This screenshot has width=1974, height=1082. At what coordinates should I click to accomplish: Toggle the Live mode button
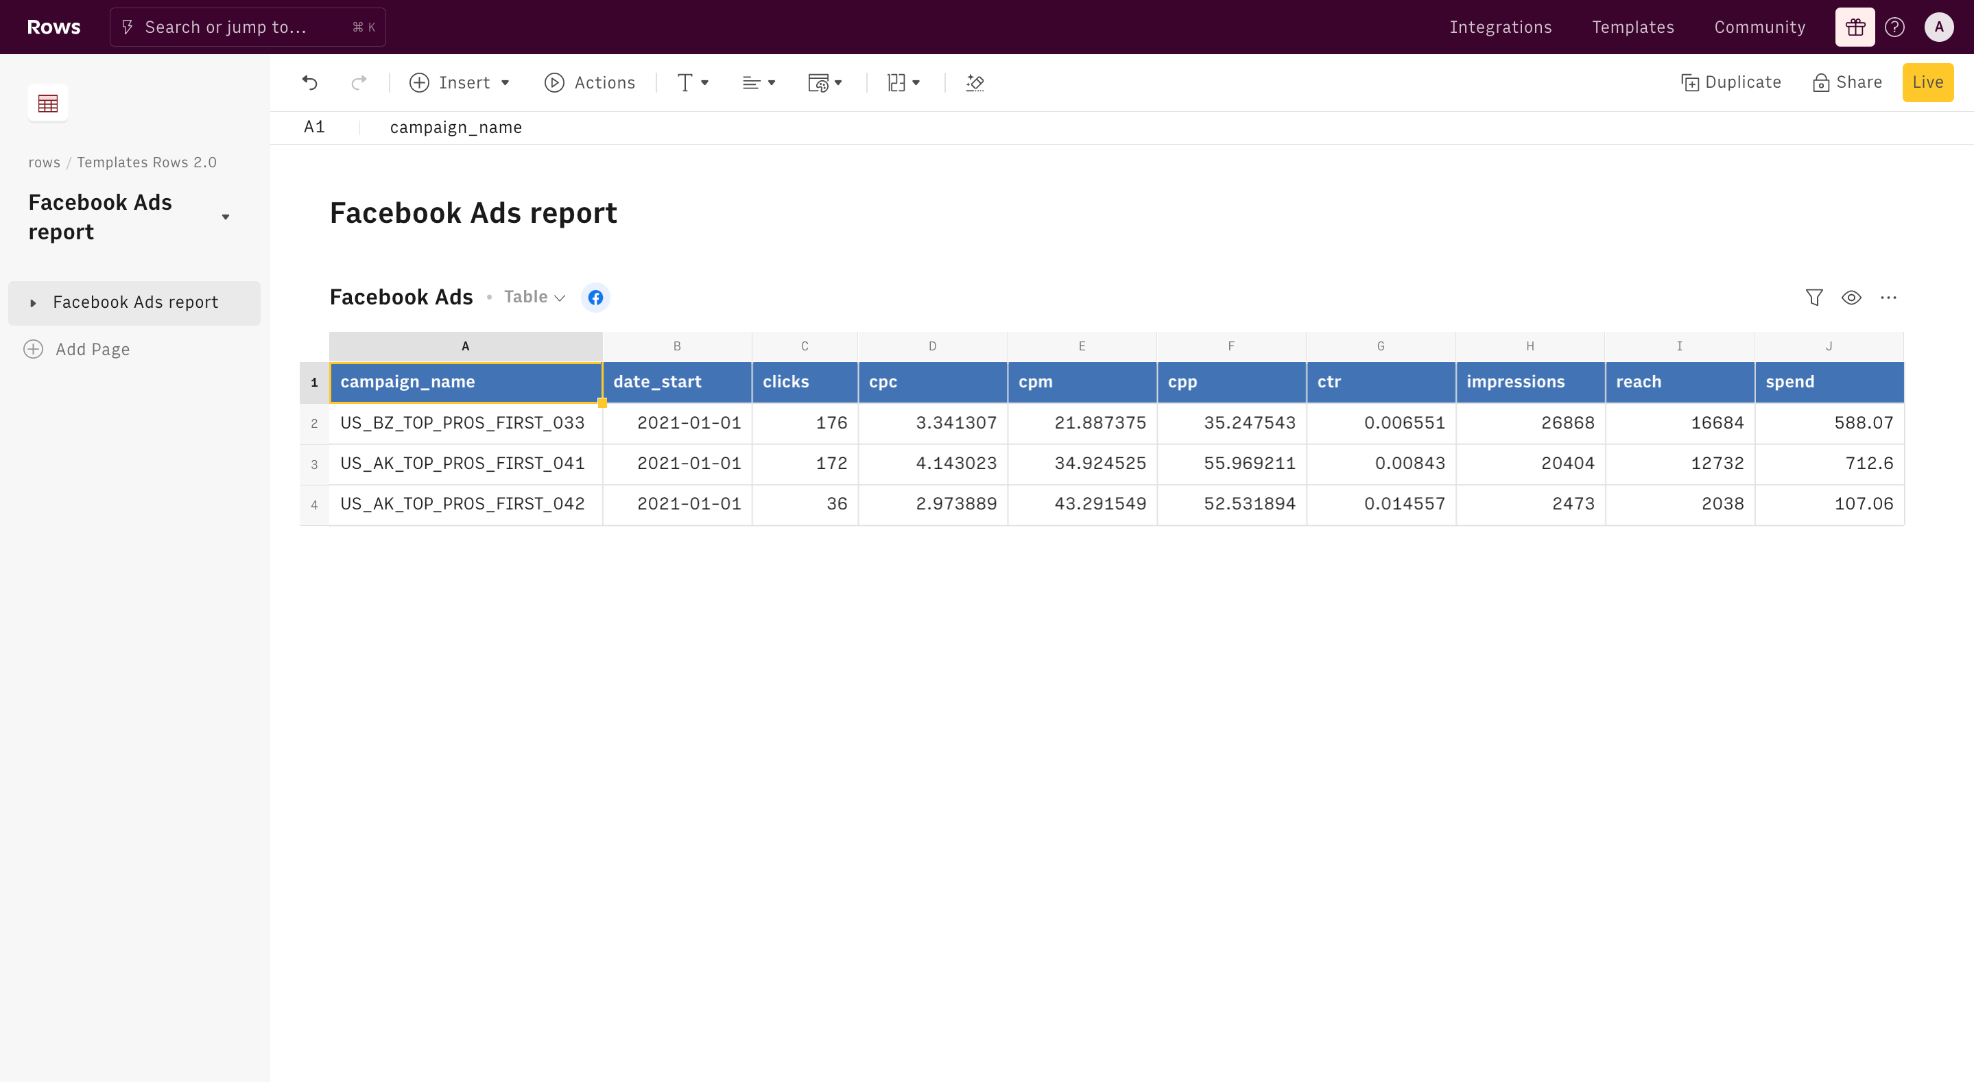point(1927,83)
